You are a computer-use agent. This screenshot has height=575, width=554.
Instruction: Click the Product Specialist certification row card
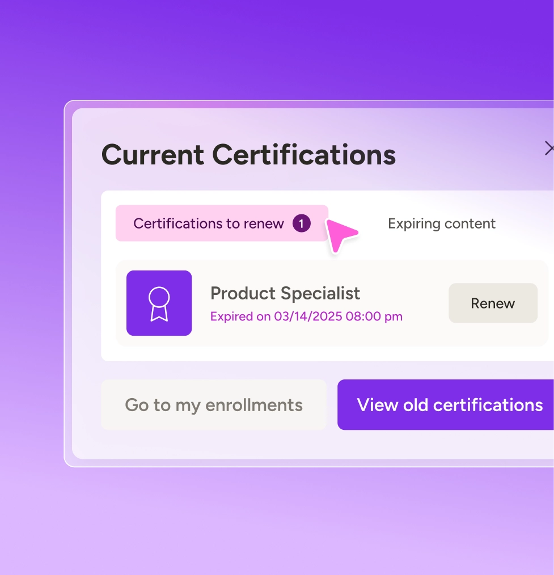point(332,303)
